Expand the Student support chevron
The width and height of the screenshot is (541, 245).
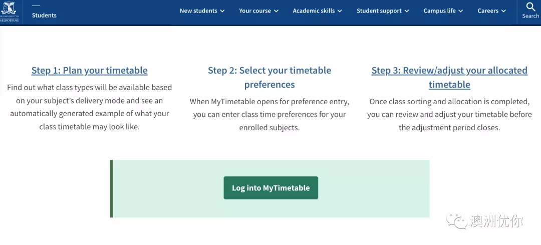click(406, 11)
